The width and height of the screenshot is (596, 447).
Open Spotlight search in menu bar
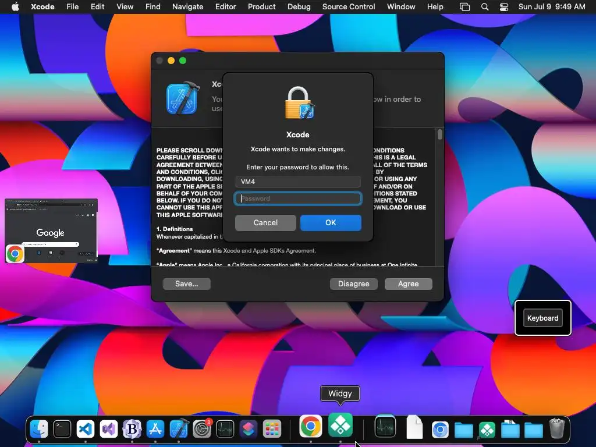click(485, 7)
